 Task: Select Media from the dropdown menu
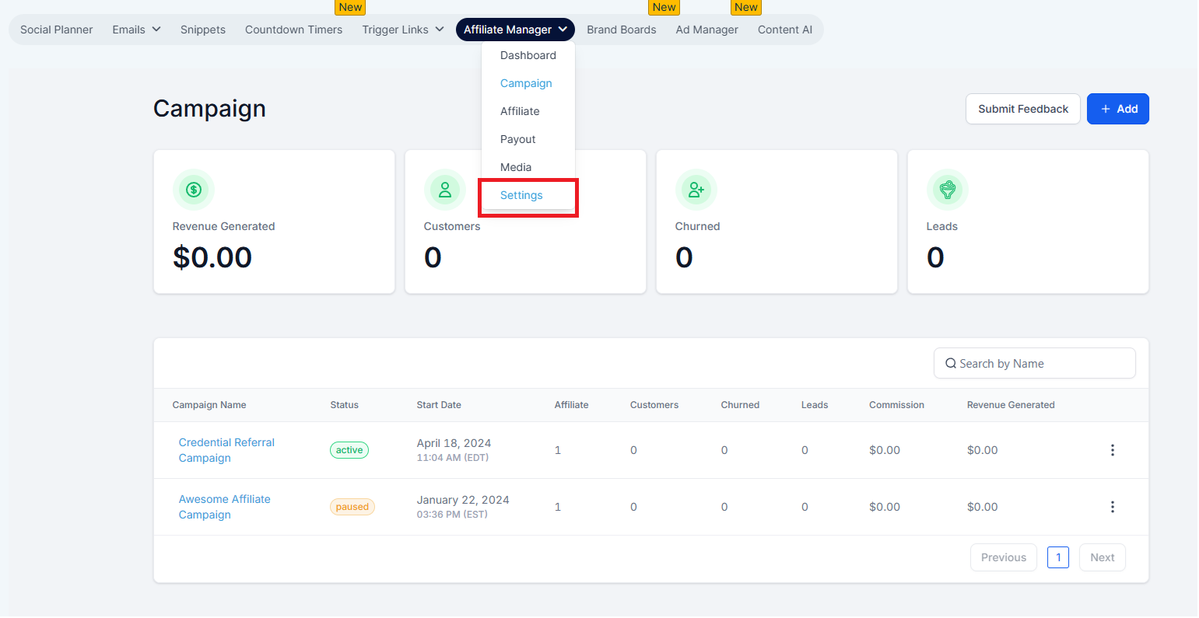coord(516,167)
